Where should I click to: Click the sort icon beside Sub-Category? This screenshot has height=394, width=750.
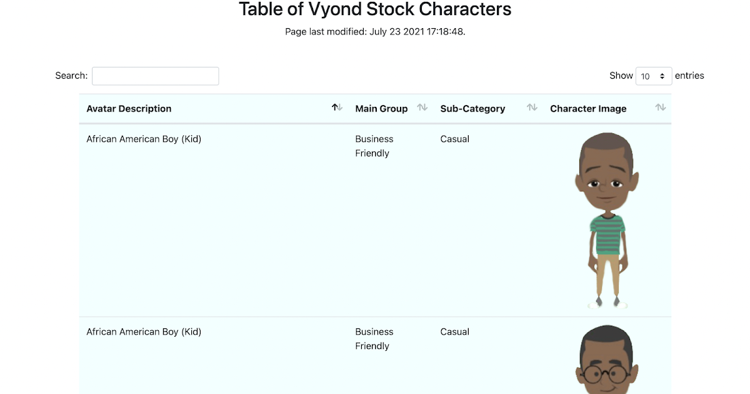point(531,108)
